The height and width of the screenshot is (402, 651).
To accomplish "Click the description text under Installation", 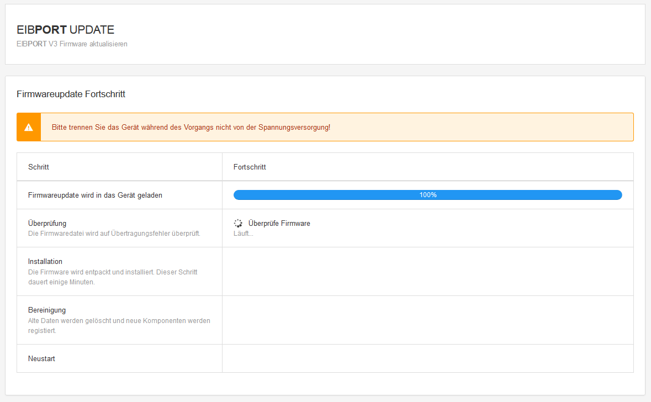I will click(x=113, y=277).
